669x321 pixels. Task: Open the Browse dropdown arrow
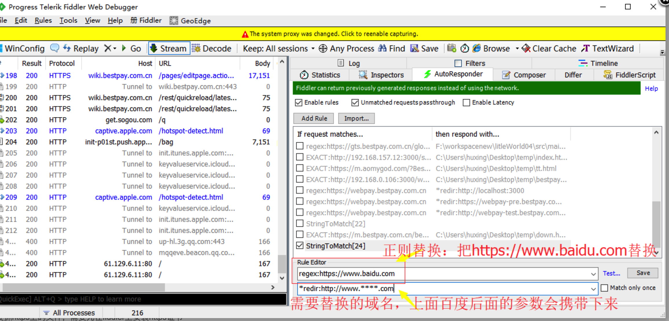pos(518,48)
